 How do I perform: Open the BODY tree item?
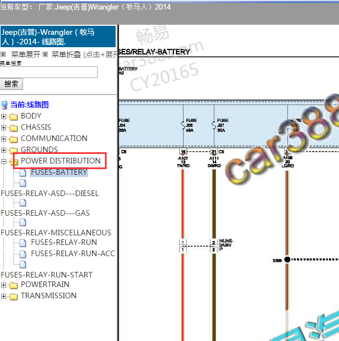pos(31,116)
